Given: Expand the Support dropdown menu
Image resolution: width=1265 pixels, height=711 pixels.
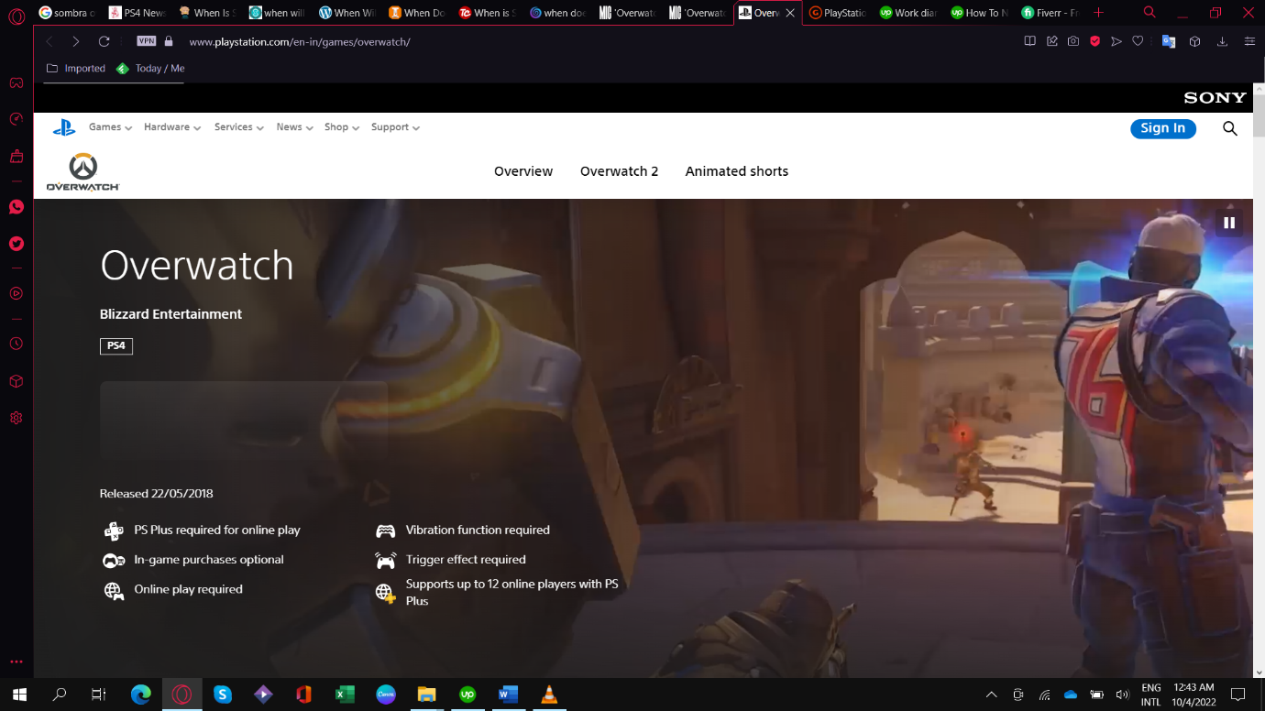Looking at the screenshot, I should click(396, 127).
